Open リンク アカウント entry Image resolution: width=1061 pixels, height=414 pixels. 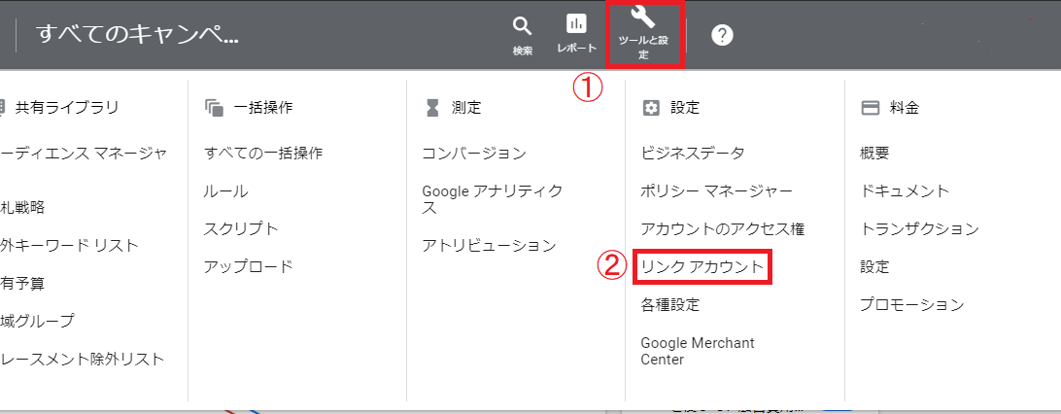tap(702, 267)
